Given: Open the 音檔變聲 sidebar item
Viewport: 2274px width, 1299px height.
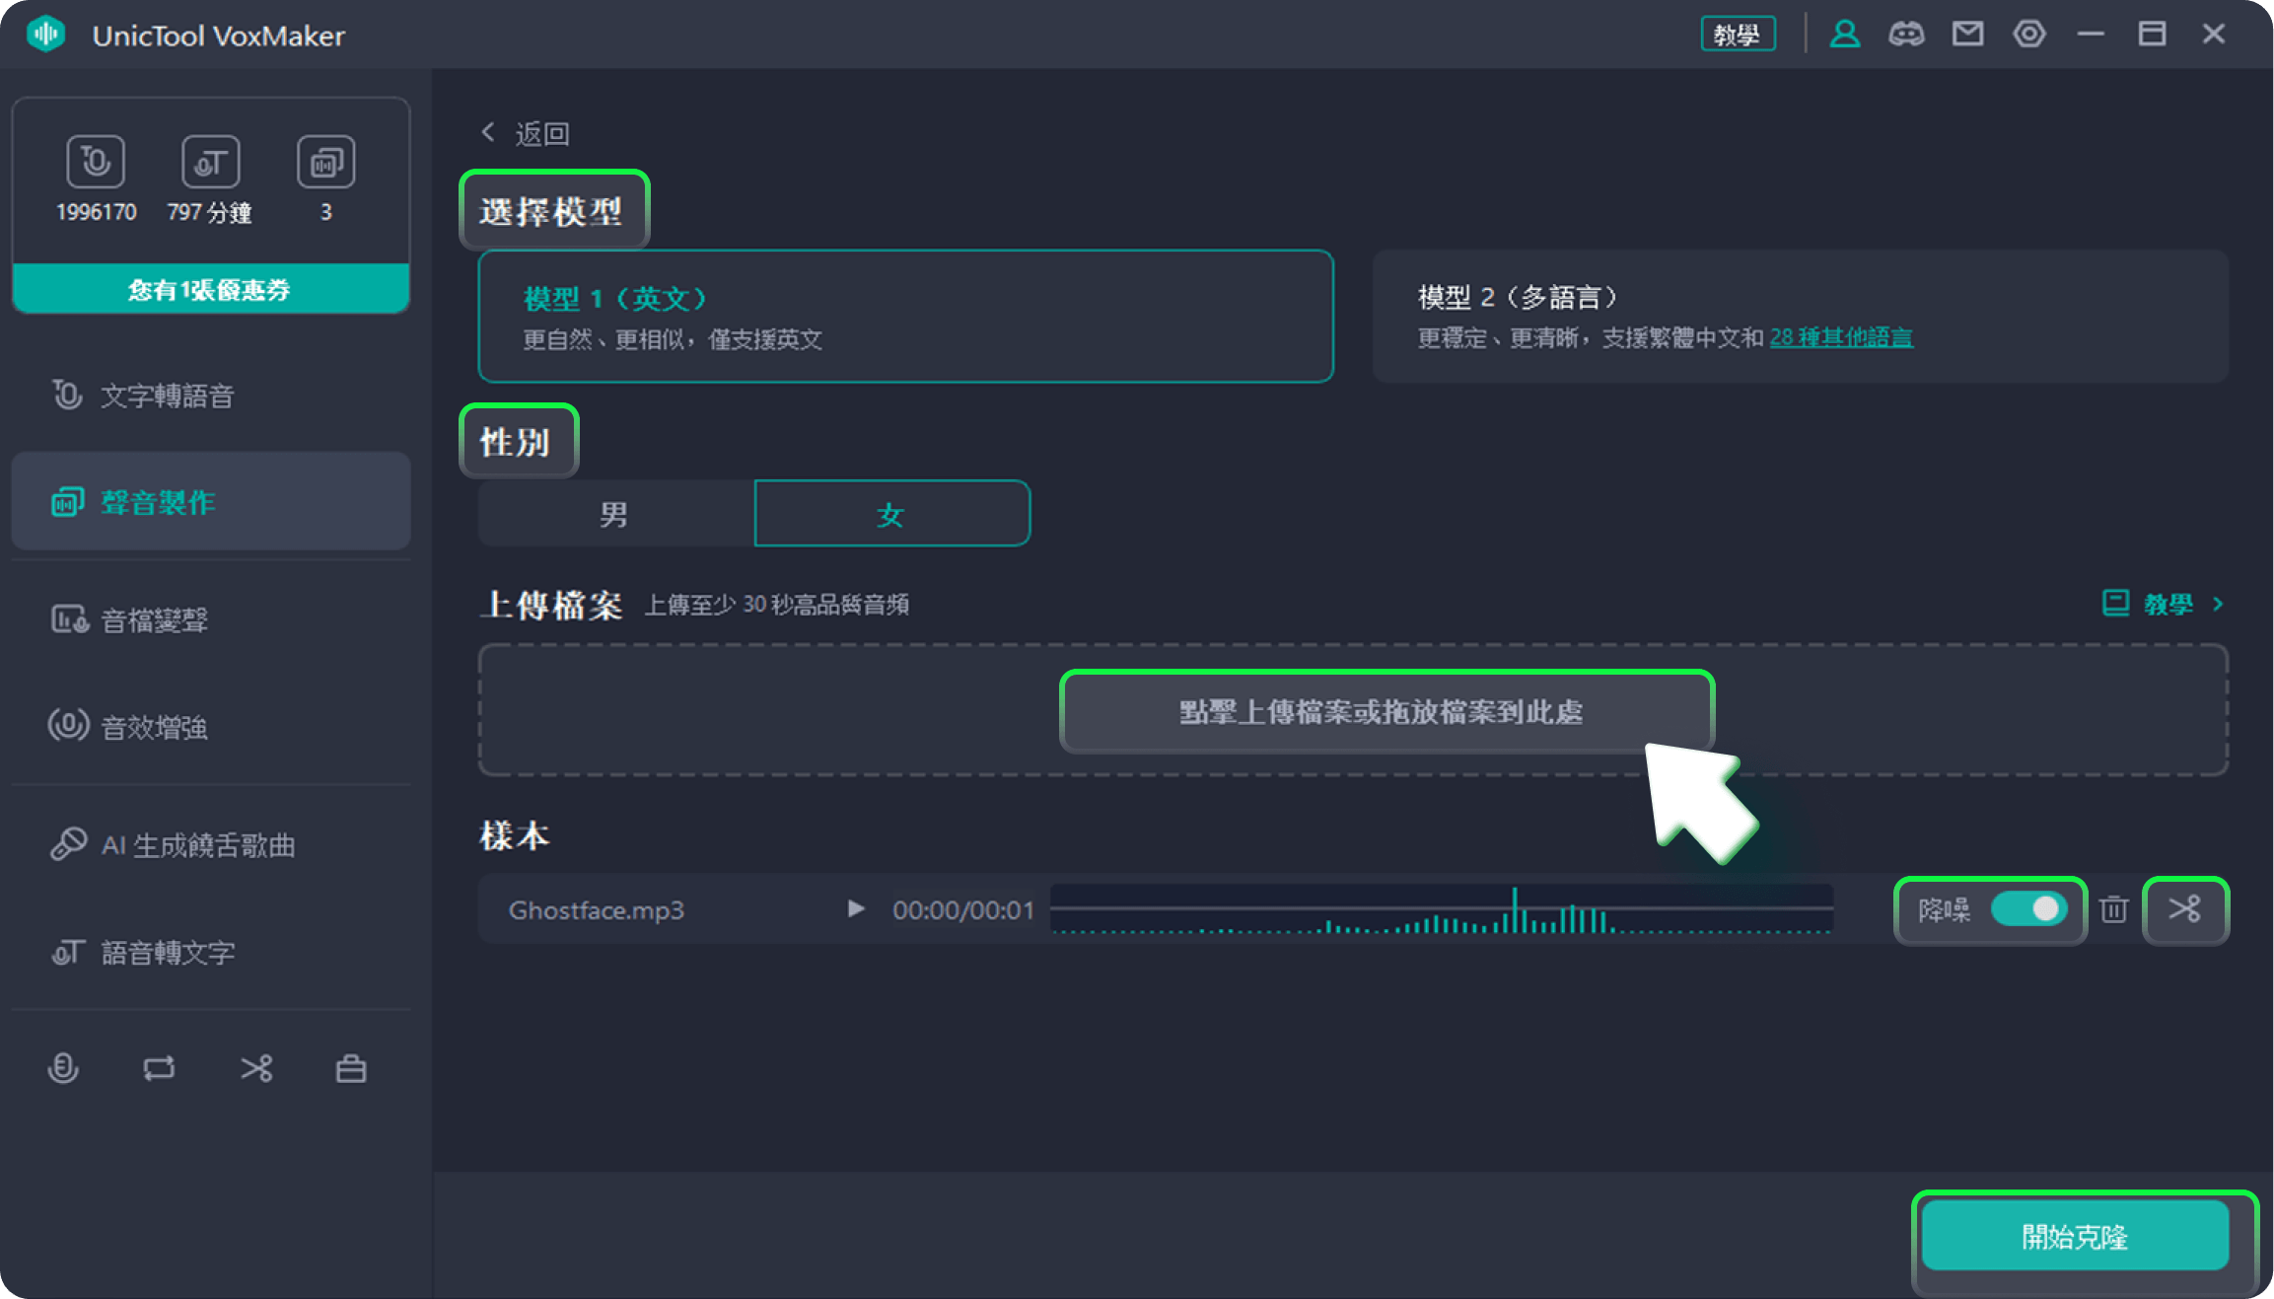Looking at the screenshot, I should point(210,620).
